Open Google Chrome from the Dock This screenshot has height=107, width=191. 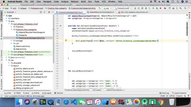(160, 102)
